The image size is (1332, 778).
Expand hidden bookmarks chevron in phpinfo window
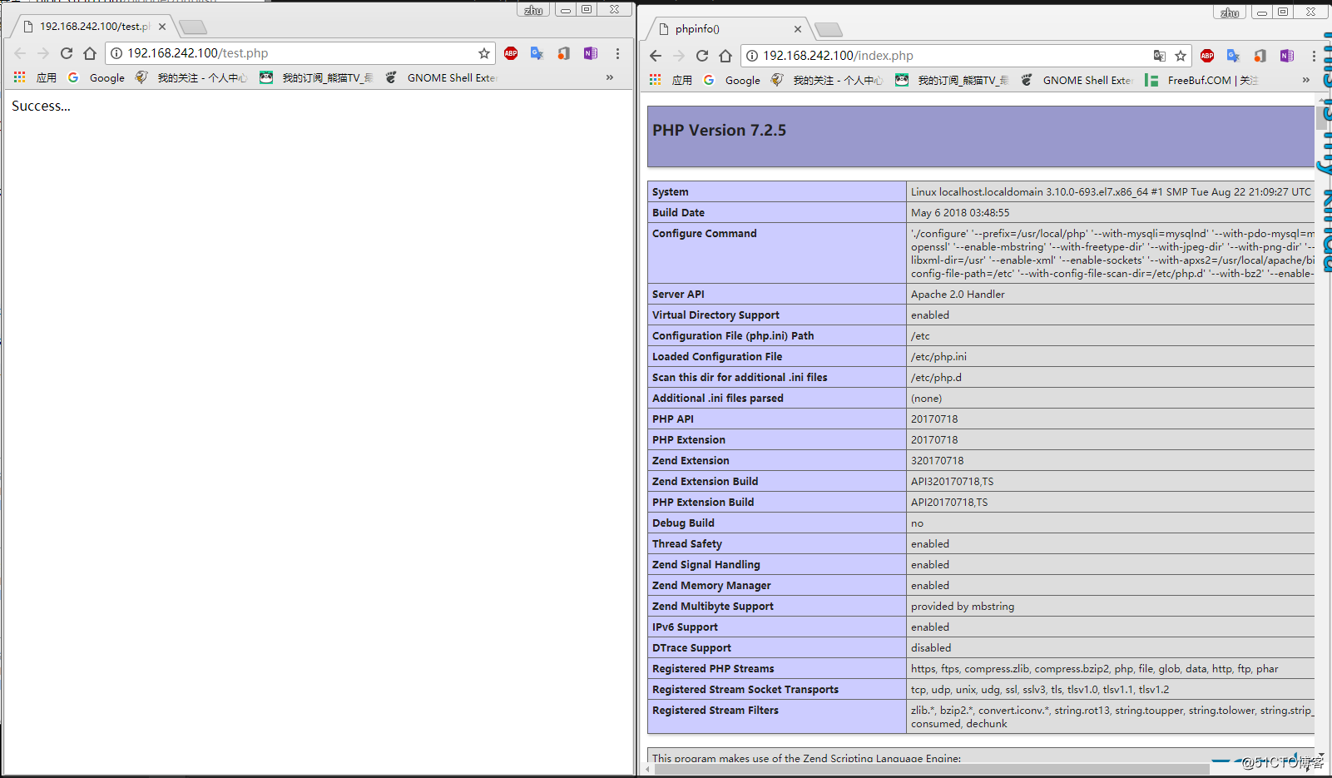click(1306, 80)
